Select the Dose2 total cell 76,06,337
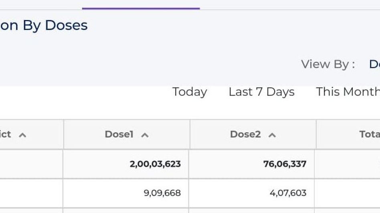This screenshot has width=380, height=213. [285, 164]
